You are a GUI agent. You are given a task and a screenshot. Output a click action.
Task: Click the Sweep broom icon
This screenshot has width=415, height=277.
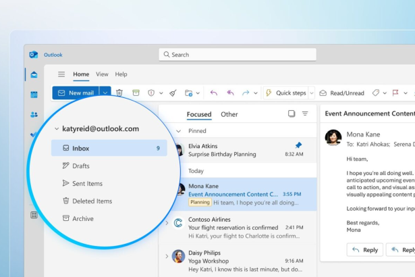pos(173,93)
